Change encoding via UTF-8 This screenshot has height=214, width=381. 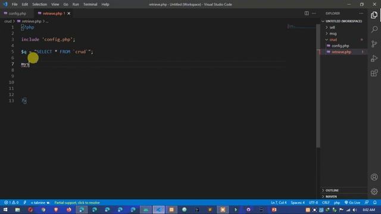tap(313, 203)
